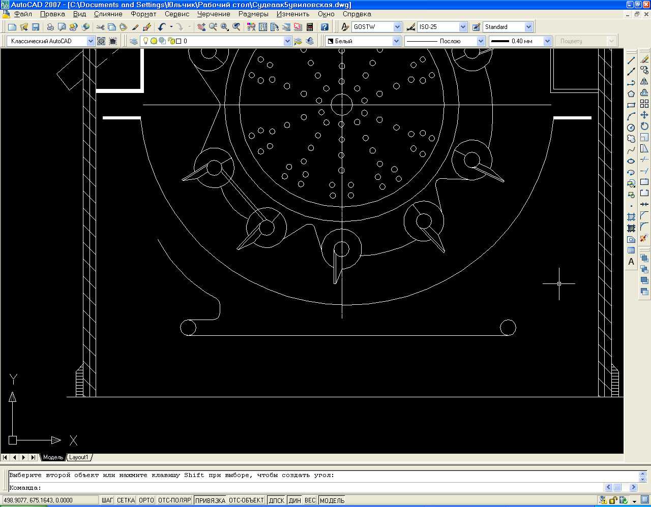This screenshot has width=651, height=507.
Task: Click the Erase tool icon
Action: click(x=644, y=59)
